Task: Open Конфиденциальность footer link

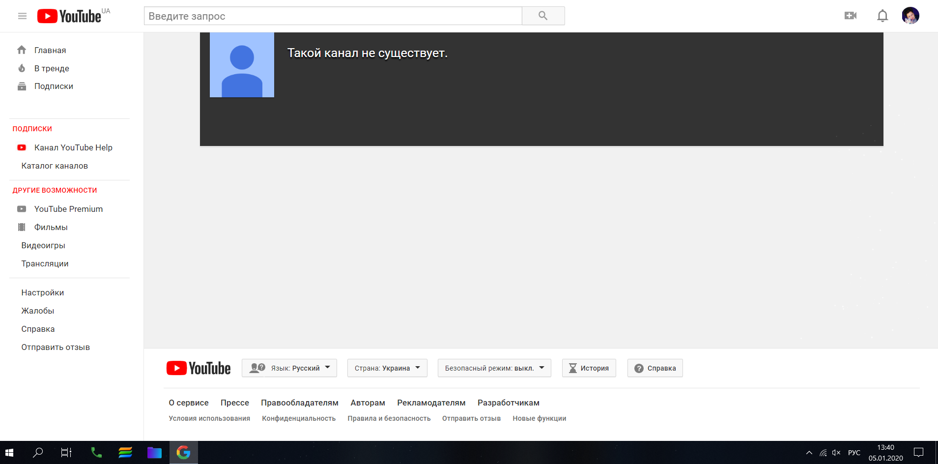Action: [299, 418]
